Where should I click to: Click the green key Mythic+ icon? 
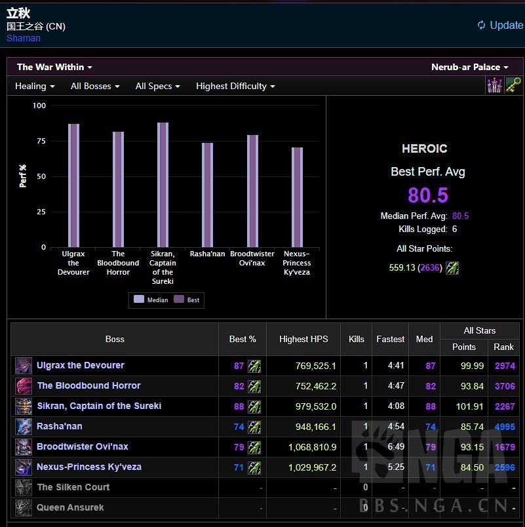click(513, 86)
